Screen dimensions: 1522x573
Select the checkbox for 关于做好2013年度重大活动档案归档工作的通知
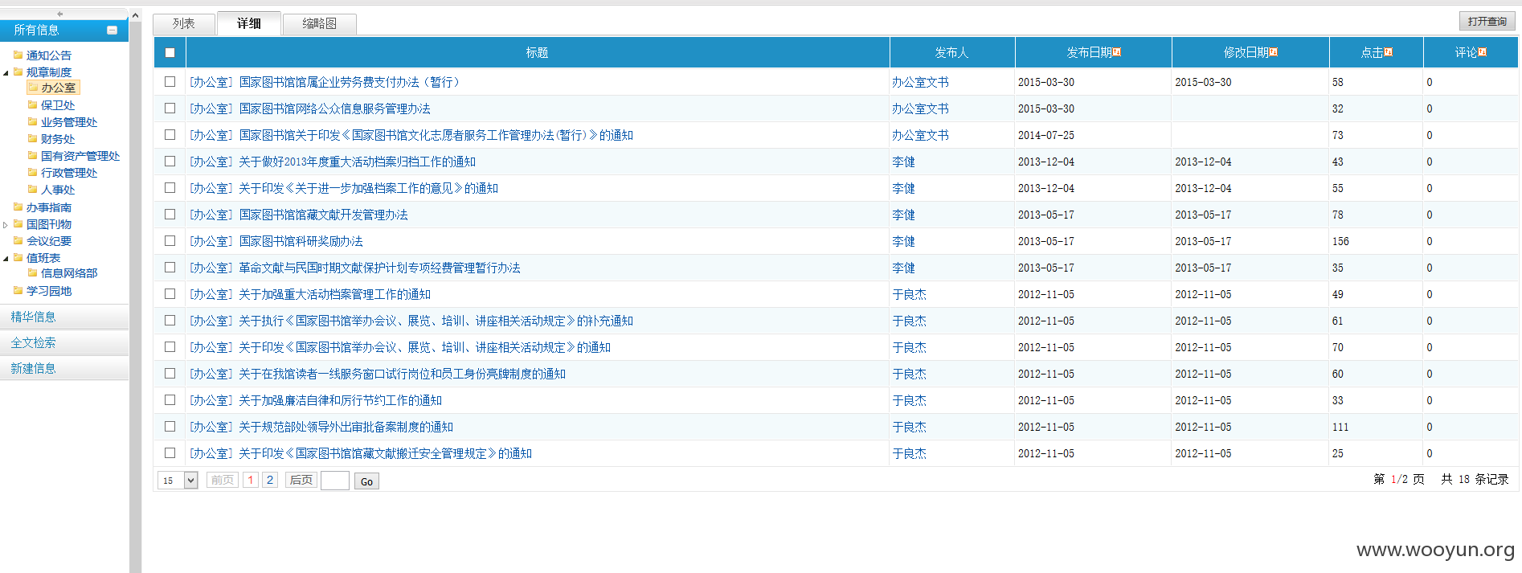click(170, 161)
